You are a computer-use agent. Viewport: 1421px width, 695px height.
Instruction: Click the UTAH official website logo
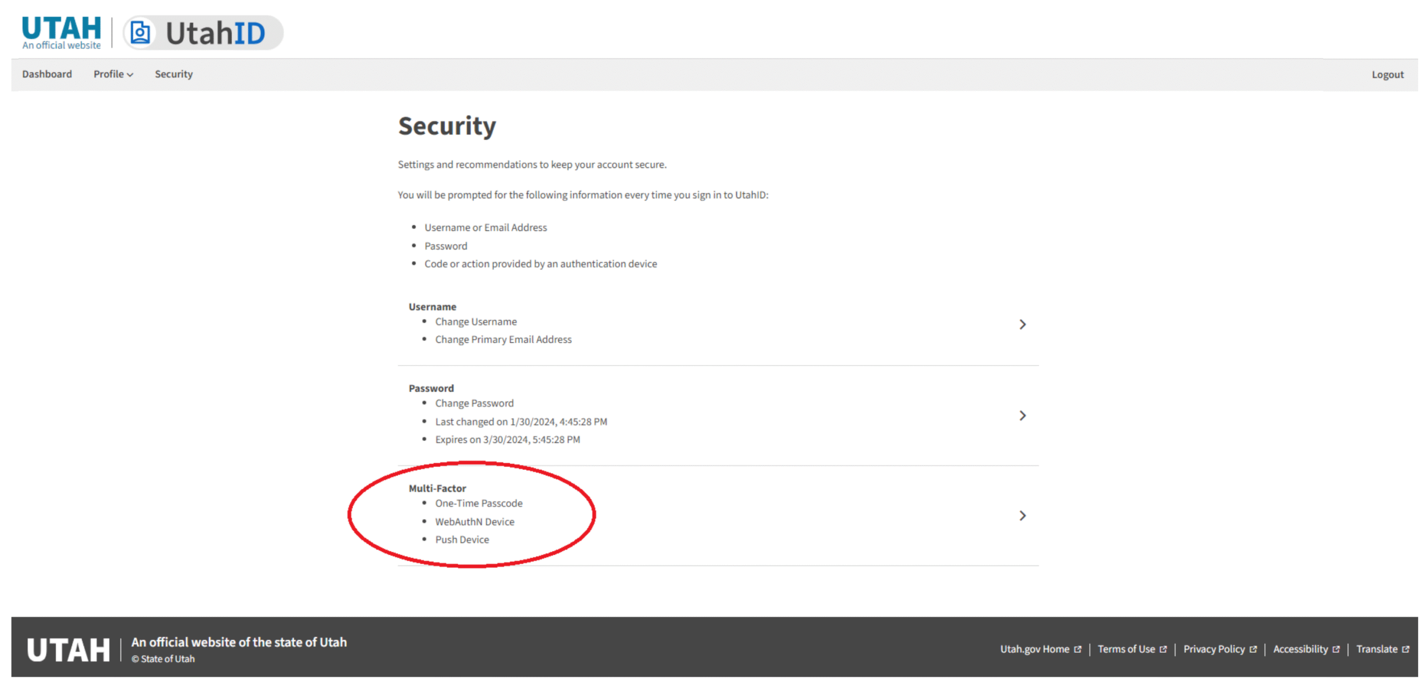[61, 33]
